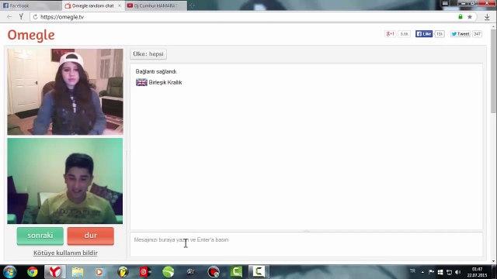Click the TR language indicator
The height and width of the screenshot is (279, 497).
pyautogui.click(x=412, y=271)
